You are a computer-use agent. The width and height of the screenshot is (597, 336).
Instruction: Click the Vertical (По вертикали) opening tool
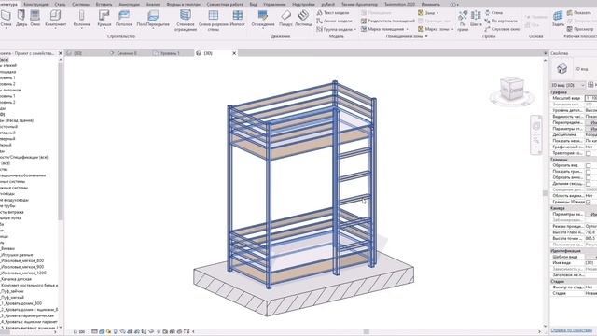(x=501, y=21)
